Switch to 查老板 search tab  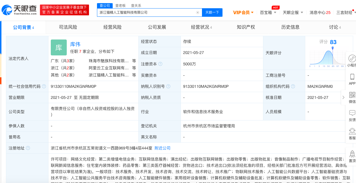pos(120,6)
